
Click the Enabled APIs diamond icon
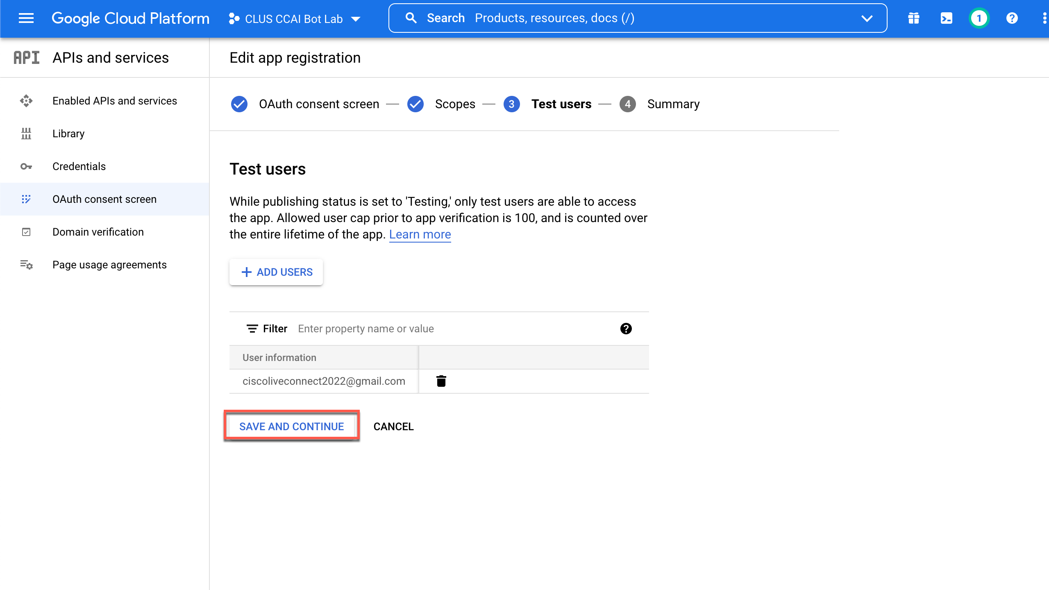pyautogui.click(x=26, y=101)
